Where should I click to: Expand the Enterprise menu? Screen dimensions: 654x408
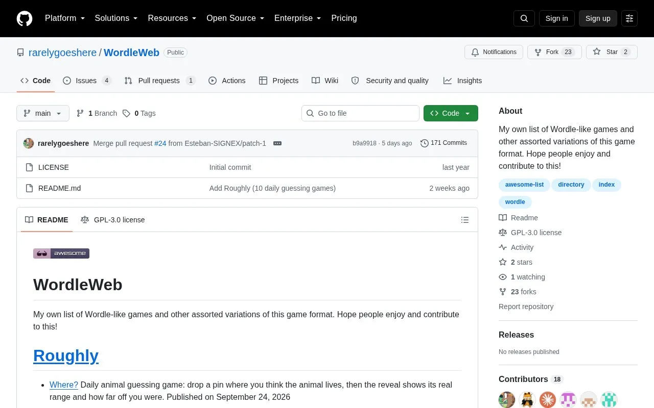click(x=297, y=18)
